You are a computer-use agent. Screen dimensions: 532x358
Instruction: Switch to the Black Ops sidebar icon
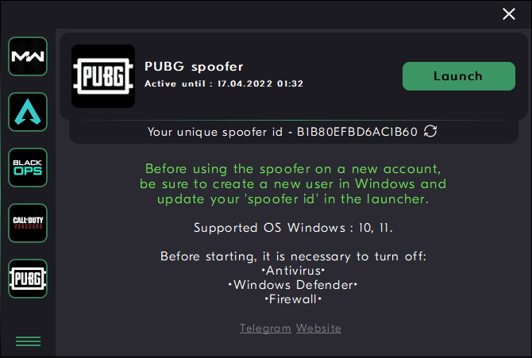(28, 167)
